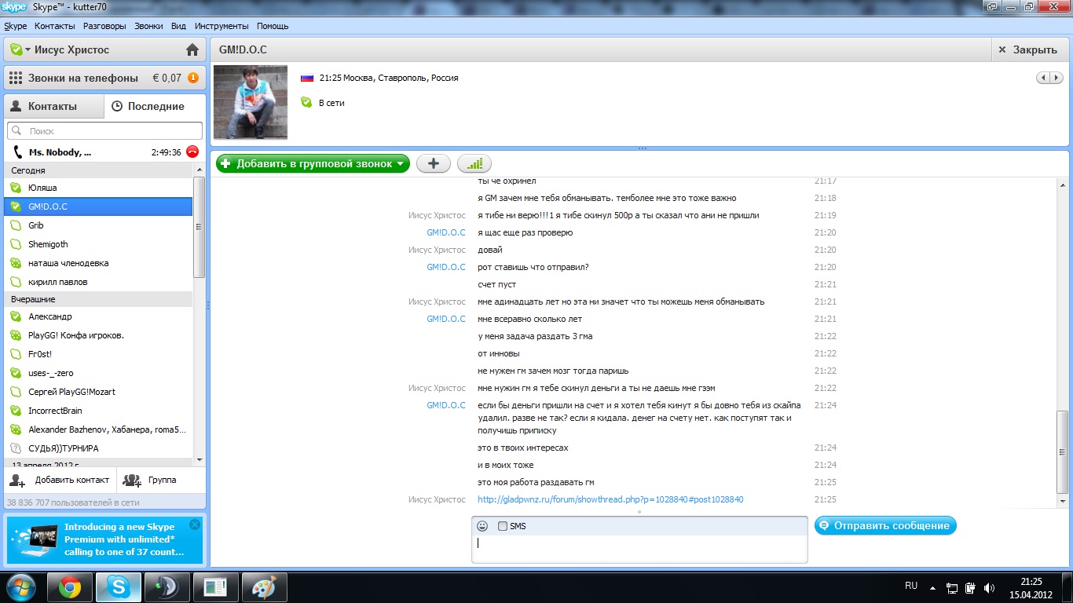Select Сергей PlayGG!Mozart contact
This screenshot has width=1073, height=603.
[x=98, y=392]
